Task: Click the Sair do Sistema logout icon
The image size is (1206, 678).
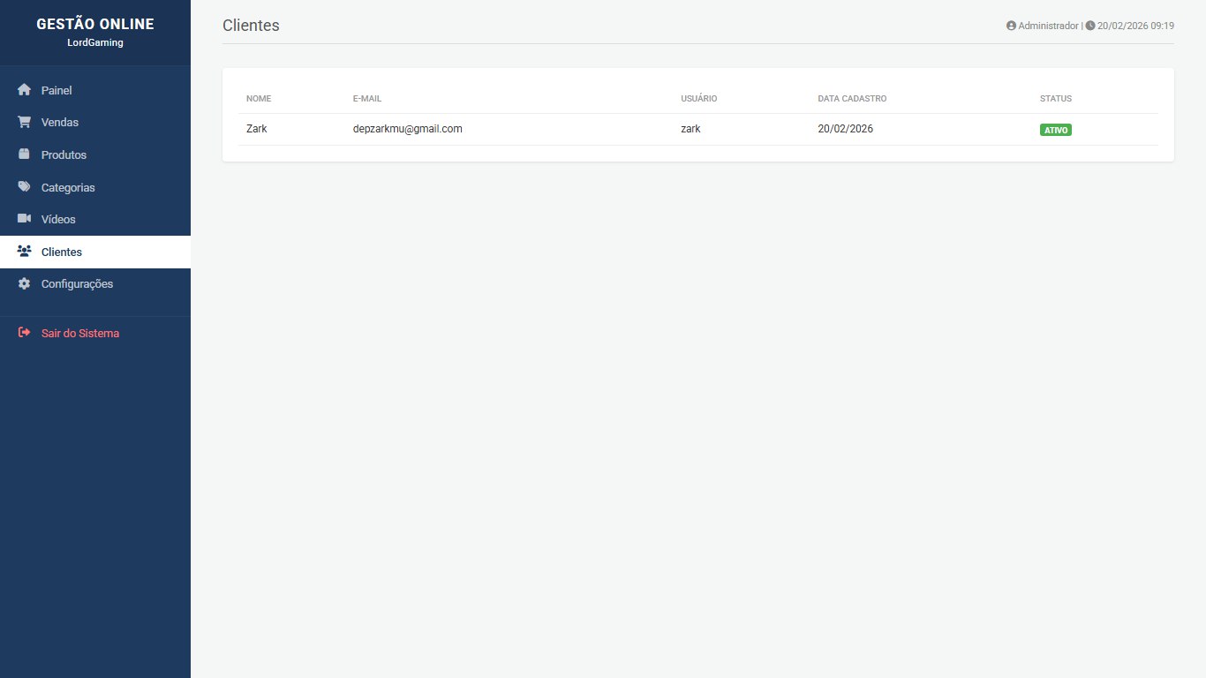Action: [x=24, y=334]
